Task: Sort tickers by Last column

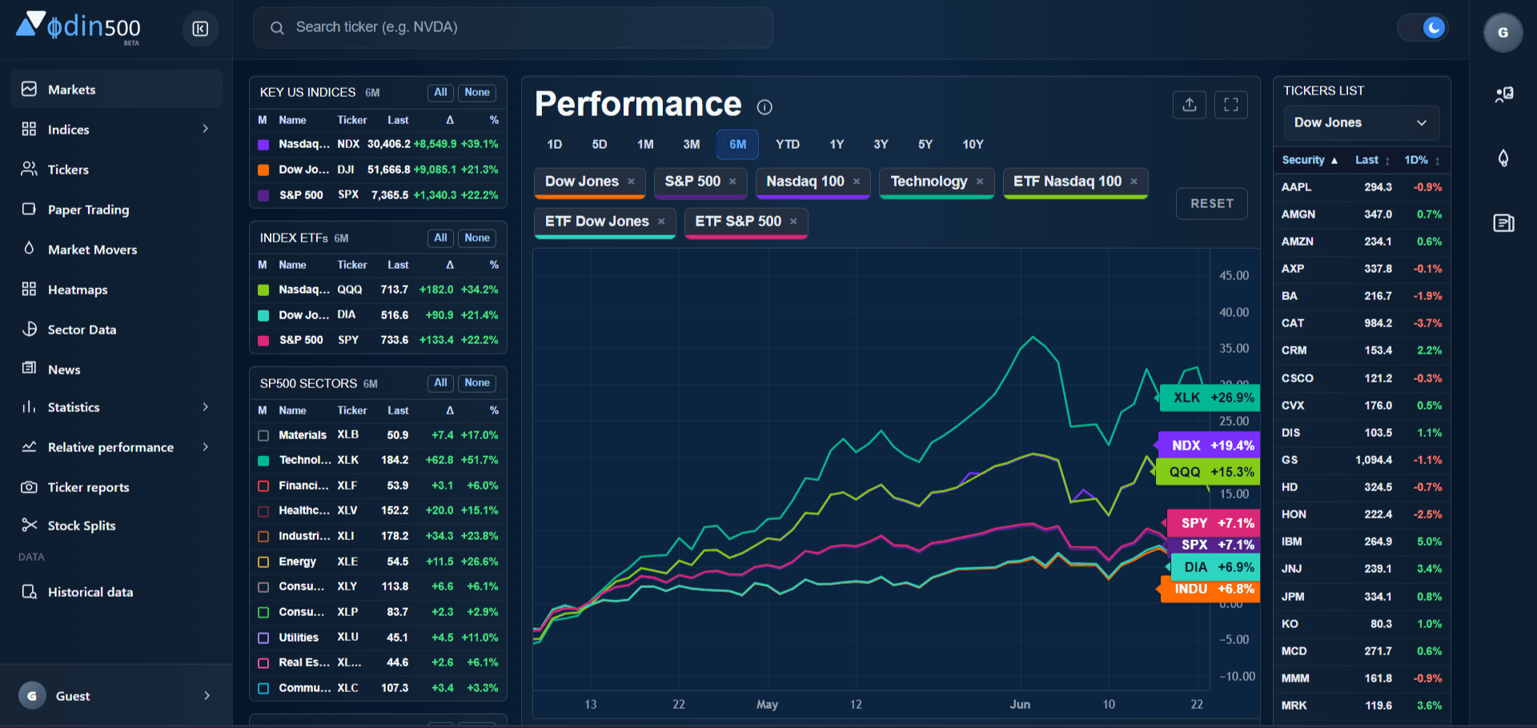Action: [1372, 160]
